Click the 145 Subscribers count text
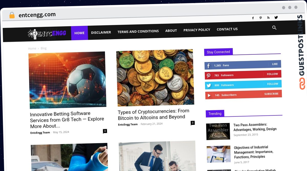This screenshot has height=171, width=307. pos(226,95)
